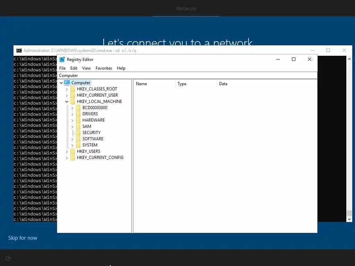Maximize the Registry Editor window
Image resolution: width=355 pixels, height=266 pixels.
tap(294, 59)
